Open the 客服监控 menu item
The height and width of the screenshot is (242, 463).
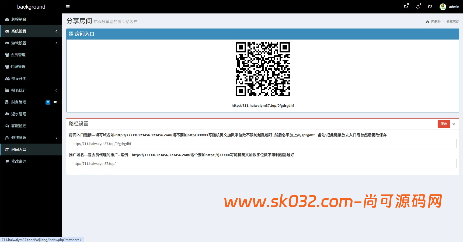(x=31, y=126)
